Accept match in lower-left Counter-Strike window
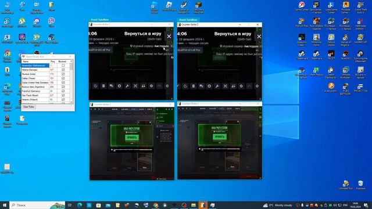 (132, 138)
